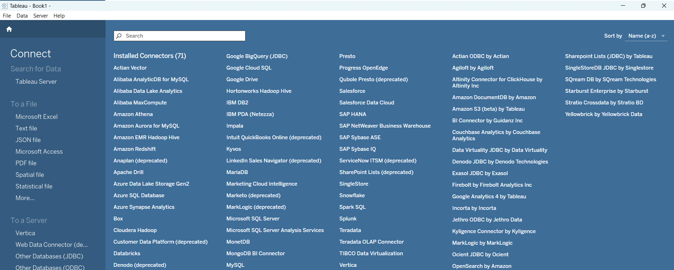Select OpenSearch by Amazon
Screen dimensions: 674x270
482,266
